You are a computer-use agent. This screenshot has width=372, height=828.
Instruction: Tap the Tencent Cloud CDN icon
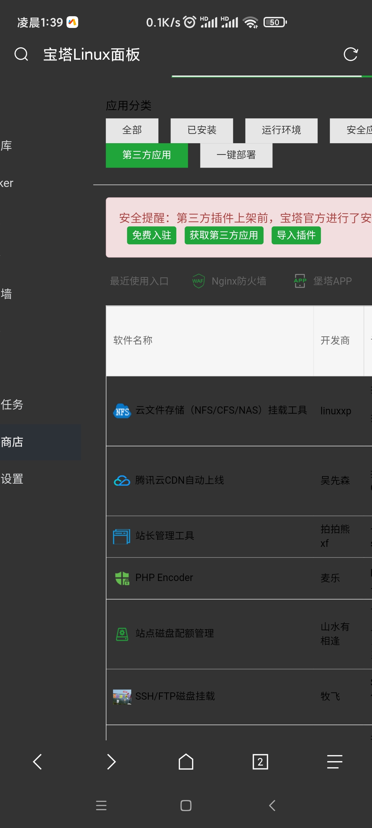coord(122,481)
